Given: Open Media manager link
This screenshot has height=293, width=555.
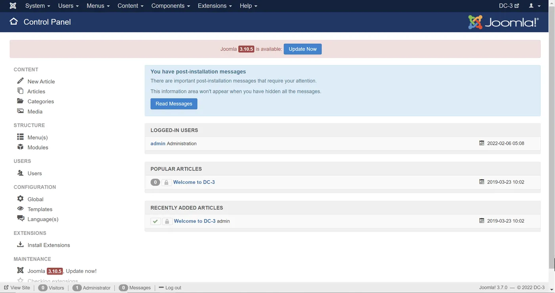Looking at the screenshot, I should [x=35, y=112].
